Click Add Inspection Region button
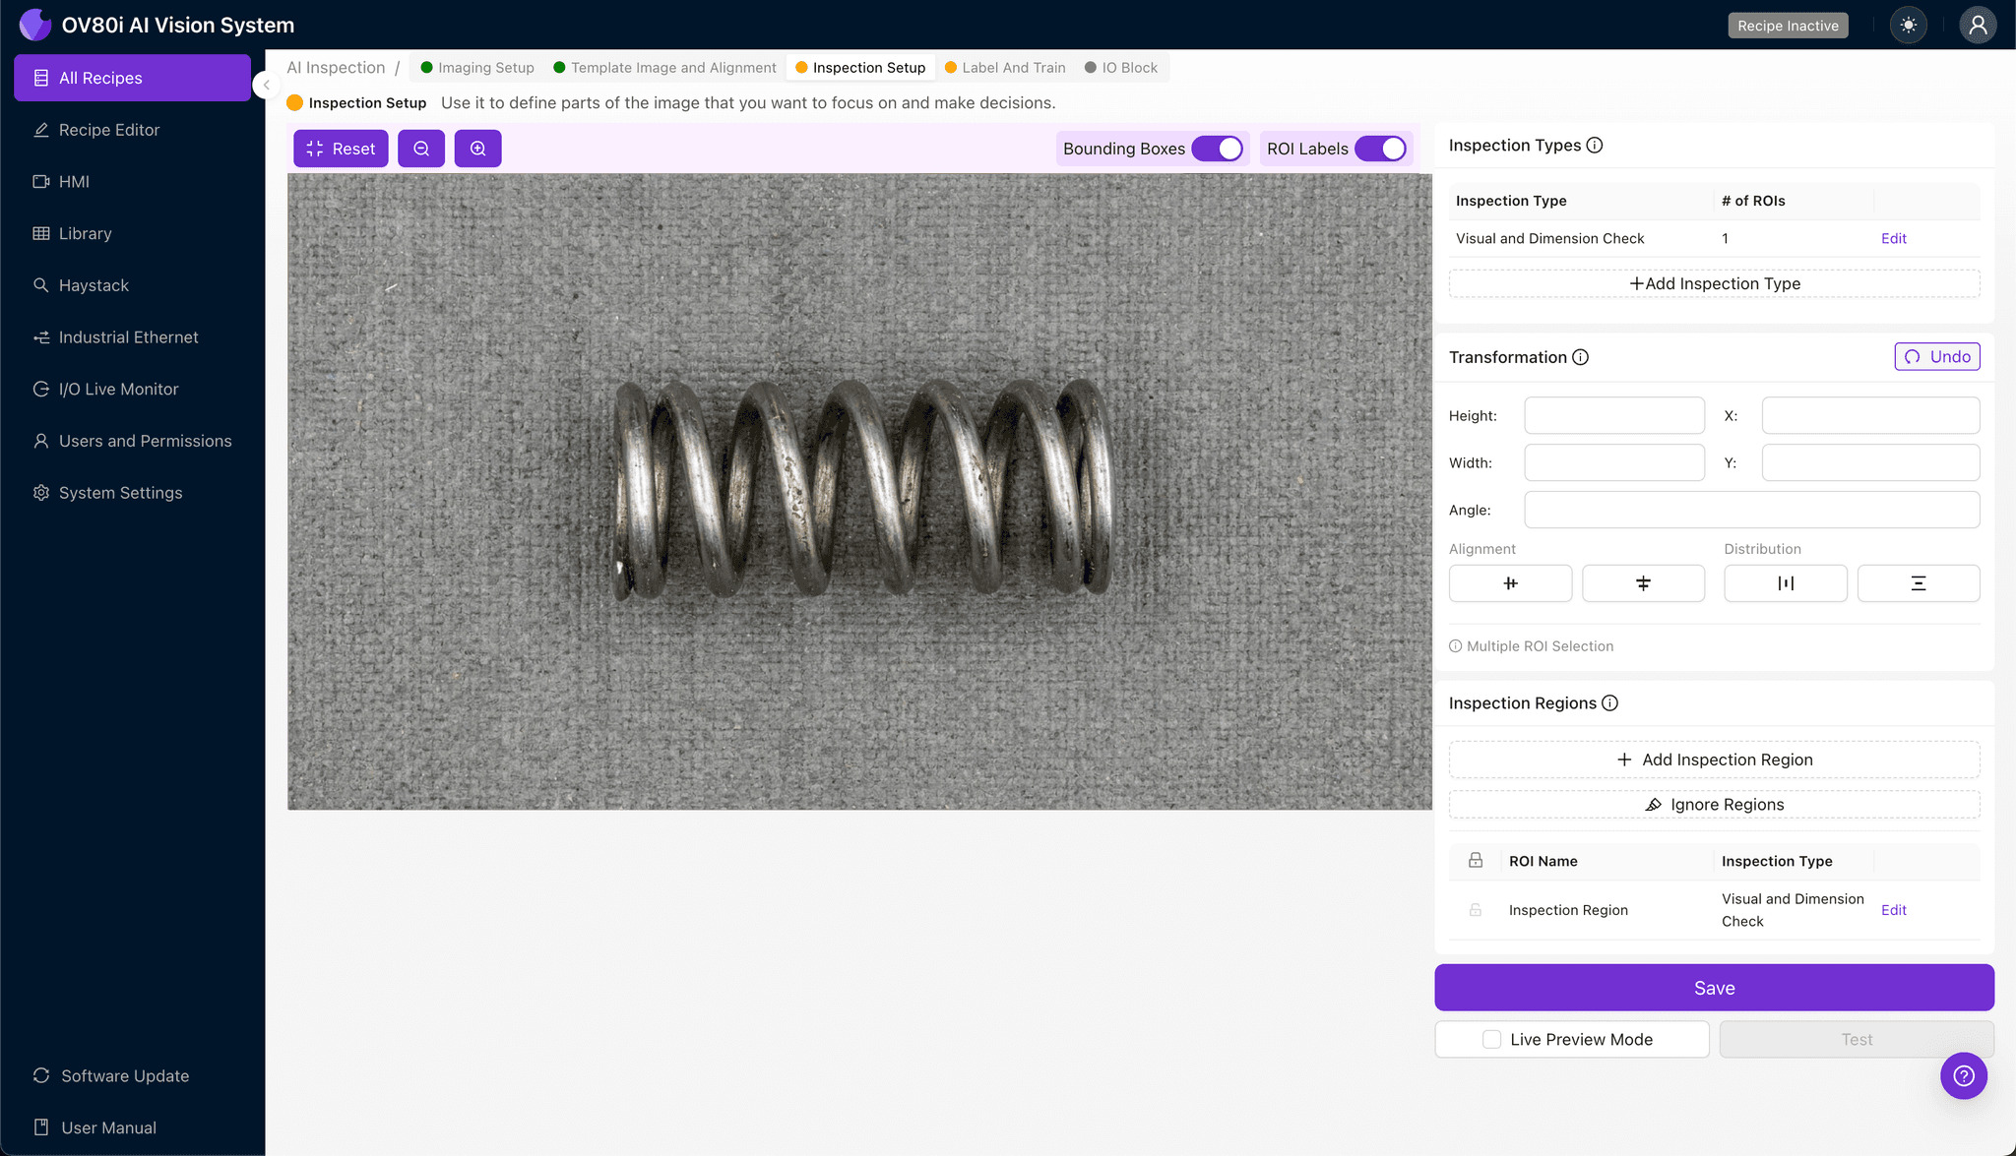Screen dimensions: 2016x1156 click(x=1714, y=760)
